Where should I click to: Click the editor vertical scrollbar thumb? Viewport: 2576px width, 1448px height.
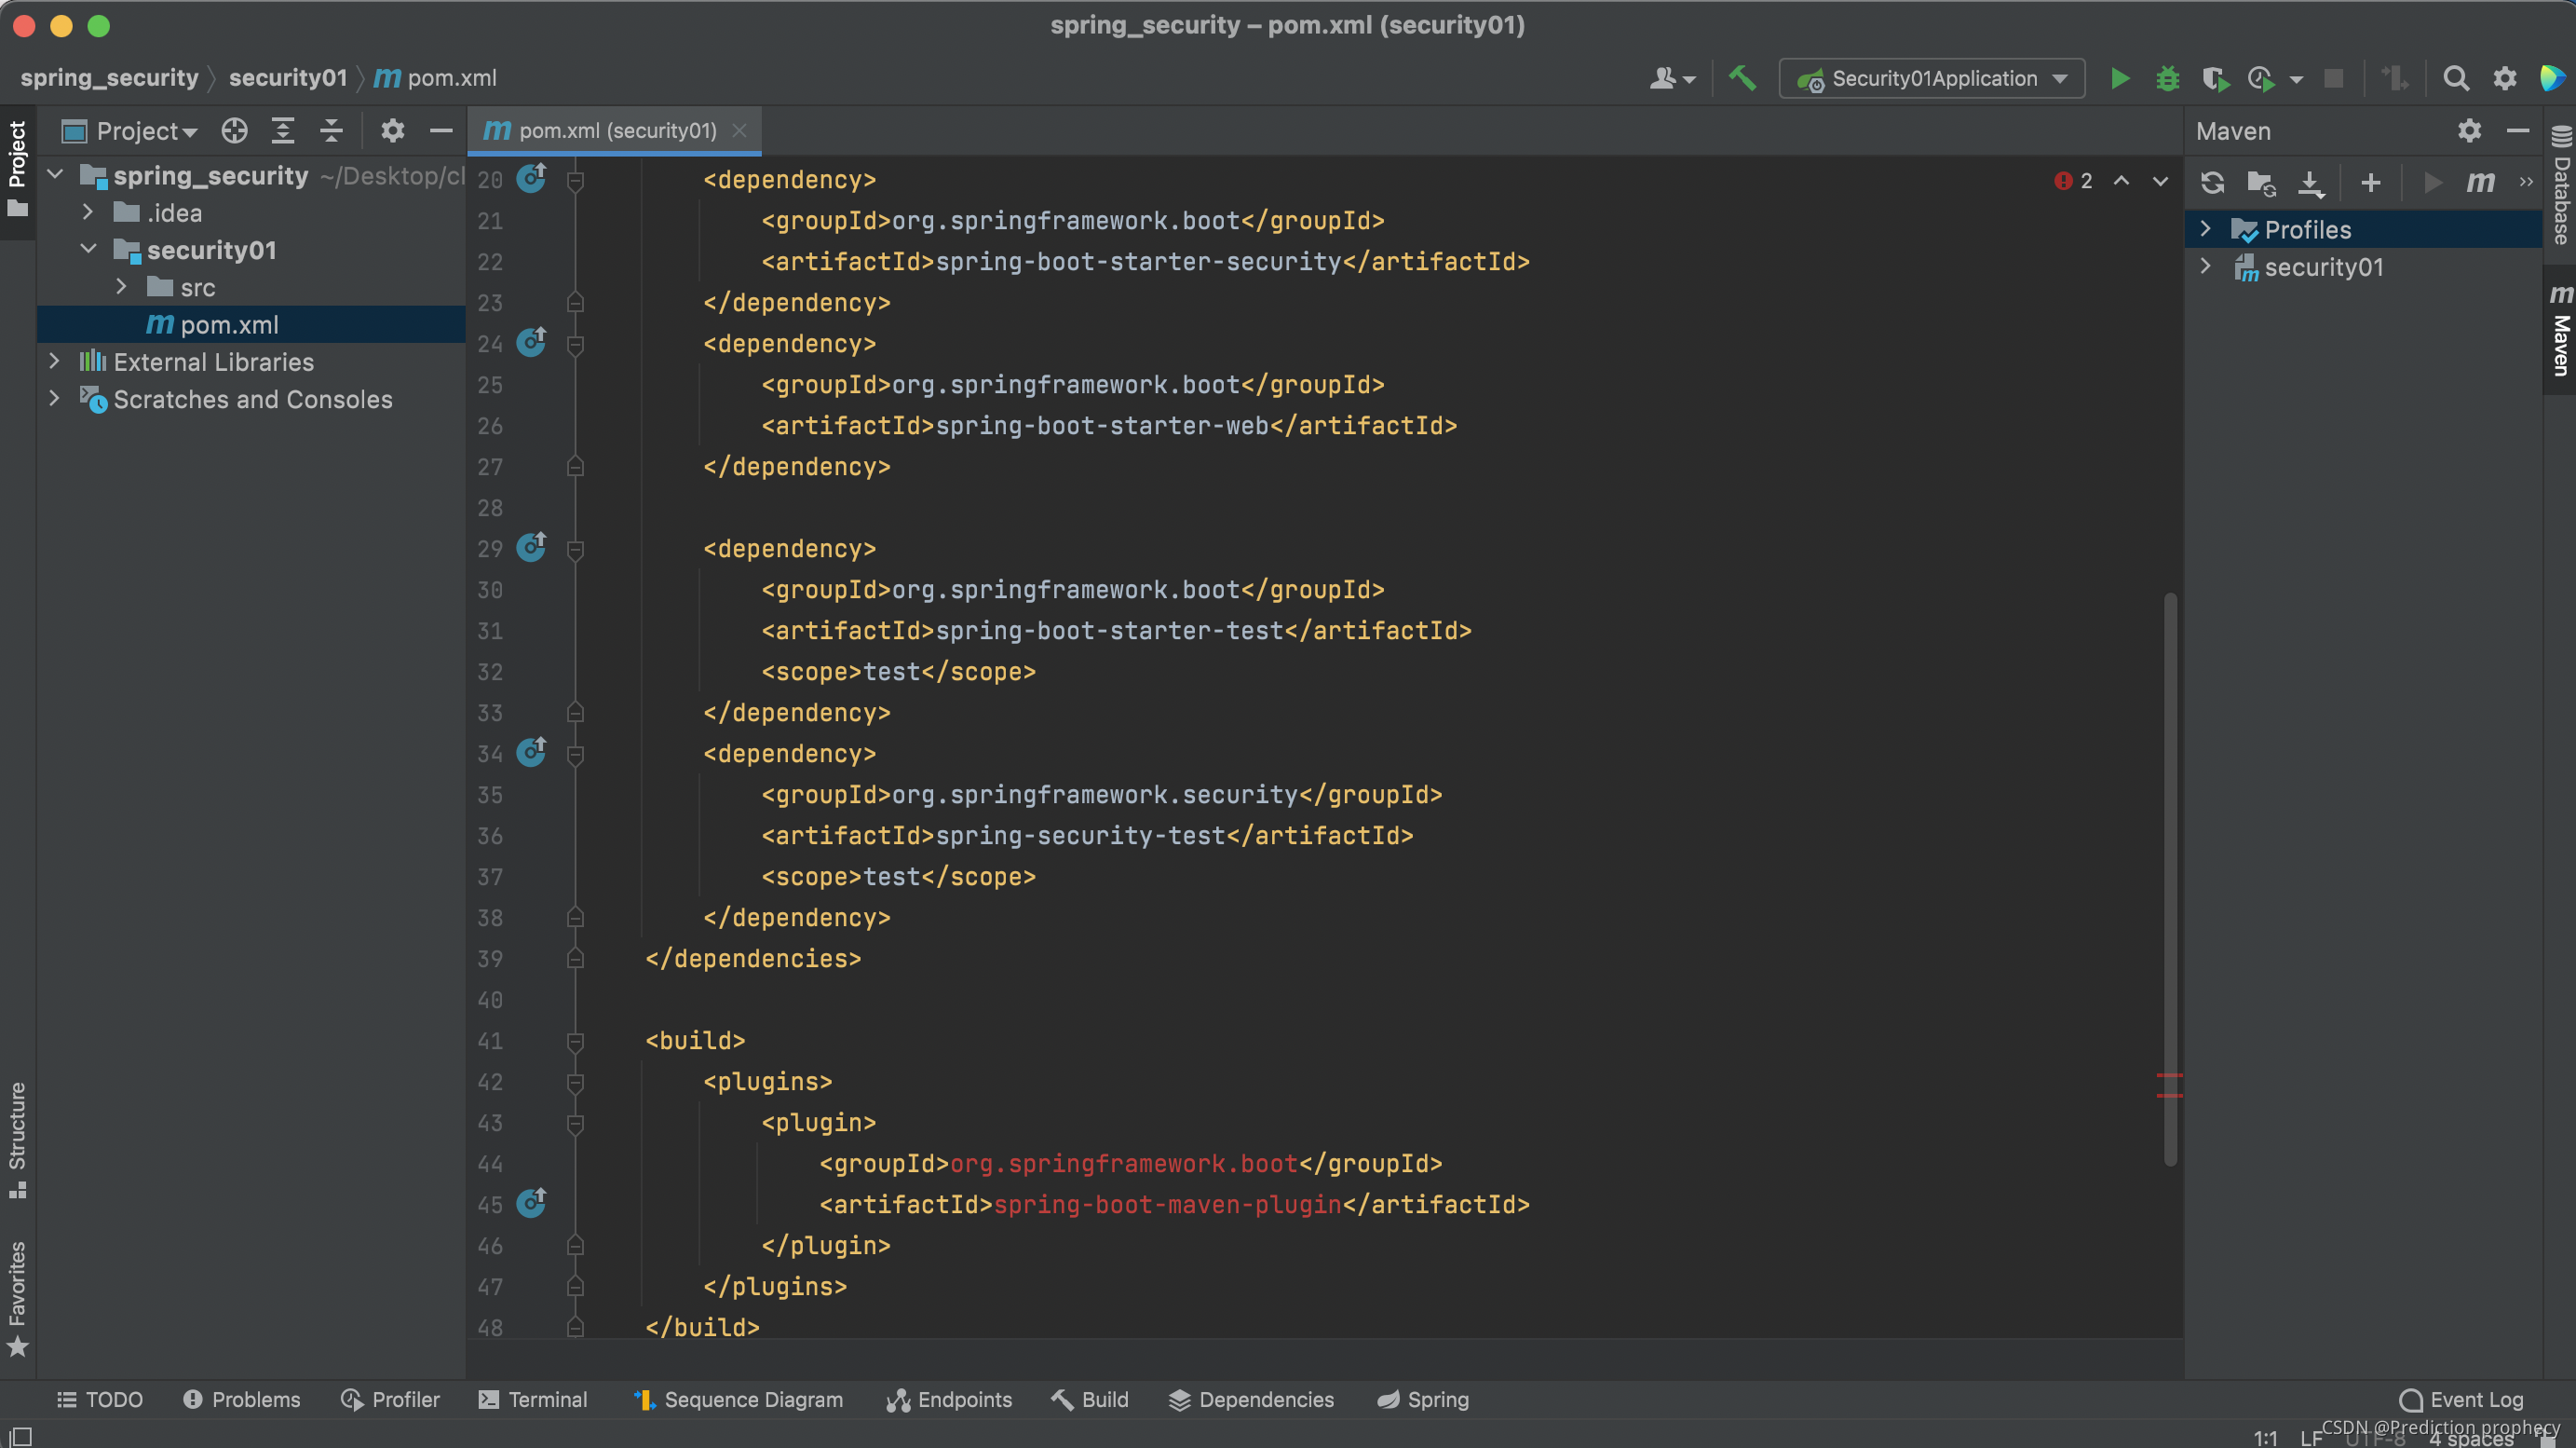(x=2170, y=879)
